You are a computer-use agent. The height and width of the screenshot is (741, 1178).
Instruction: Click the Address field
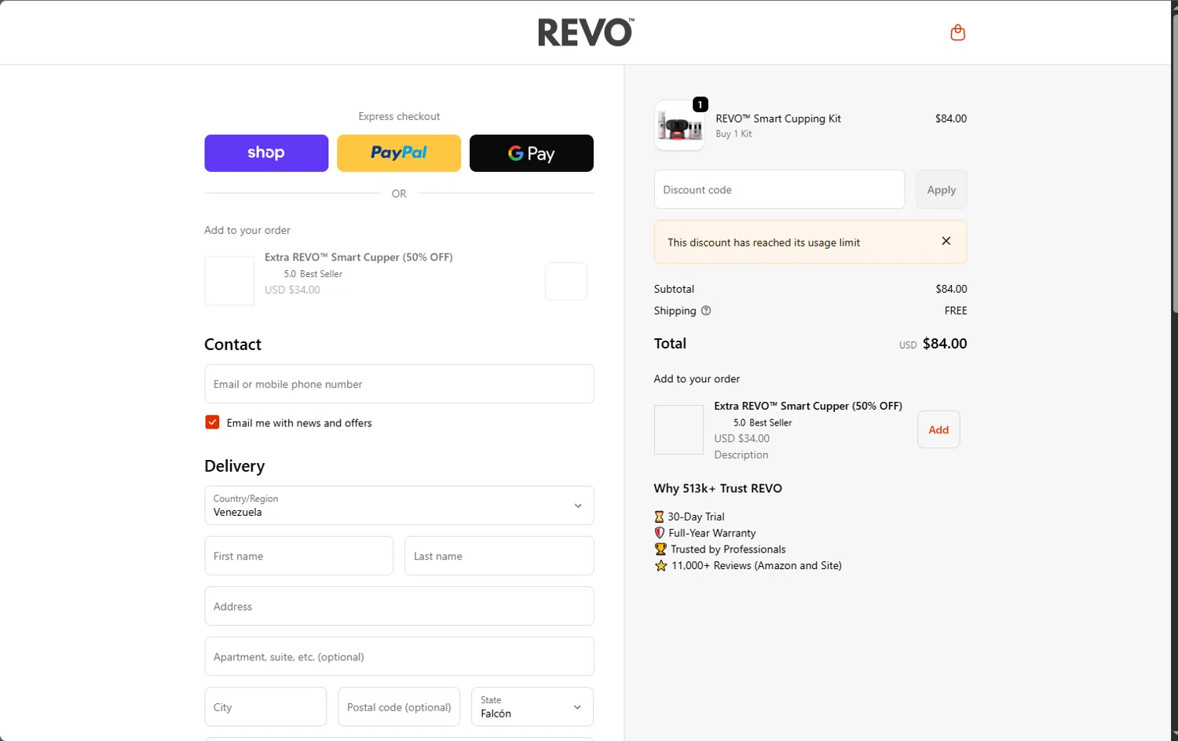click(x=399, y=606)
